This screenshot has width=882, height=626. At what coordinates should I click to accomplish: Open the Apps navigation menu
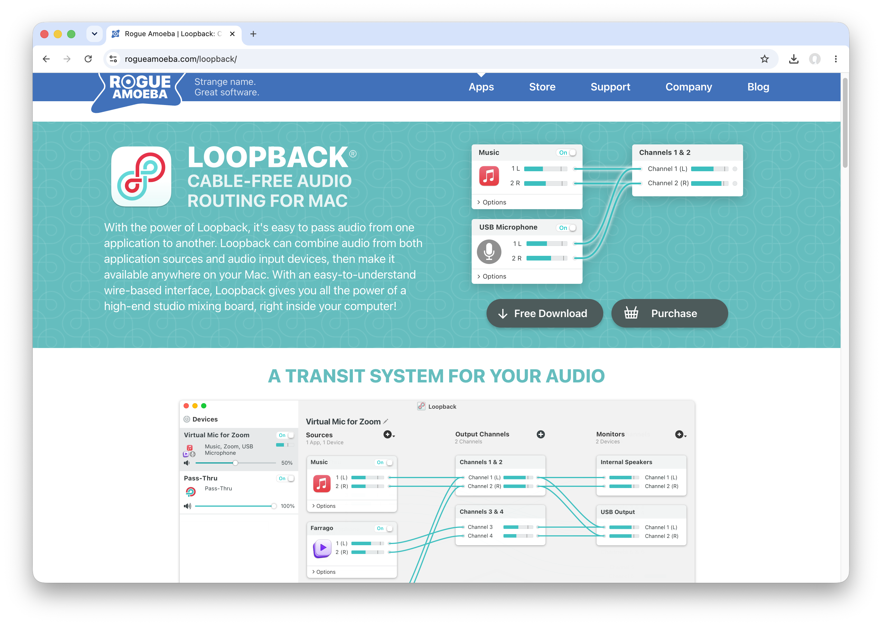click(481, 87)
